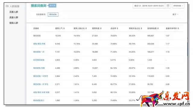Sort by 在线商品数 column arrows
The height and width of the screenshot is (110, 193).
coord(158,28)
